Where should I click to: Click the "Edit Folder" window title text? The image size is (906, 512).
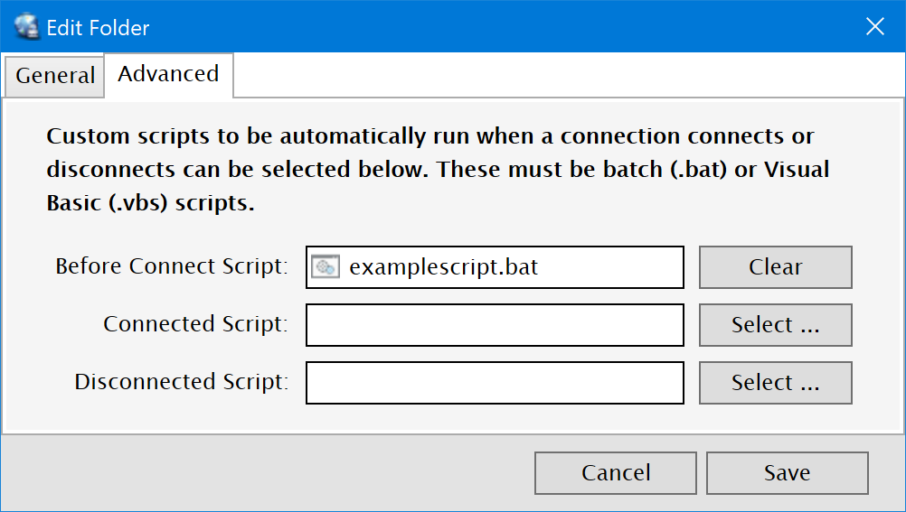click(x=98, y=28)
